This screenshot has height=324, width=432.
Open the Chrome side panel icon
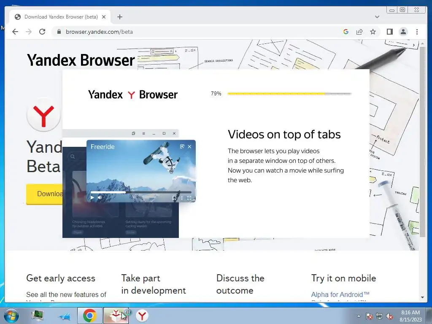tap(389, 32)
